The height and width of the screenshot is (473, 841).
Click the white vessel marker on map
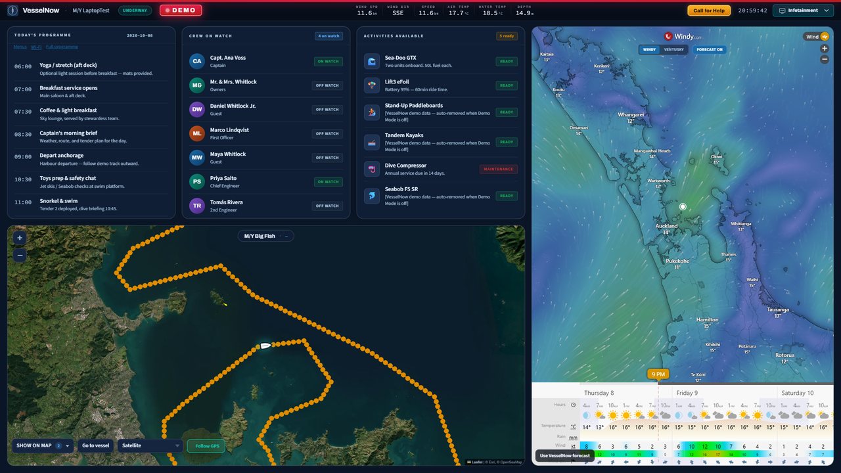tap(265, 346)
